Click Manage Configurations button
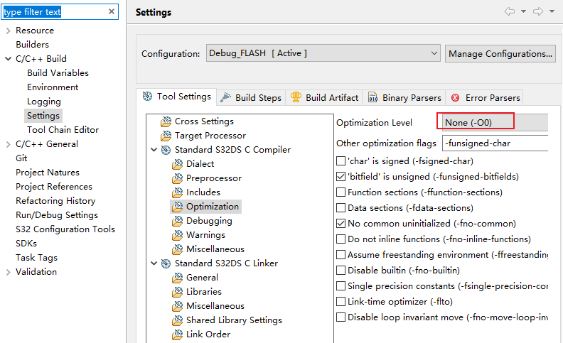563x343 pixels. point(500,53)
